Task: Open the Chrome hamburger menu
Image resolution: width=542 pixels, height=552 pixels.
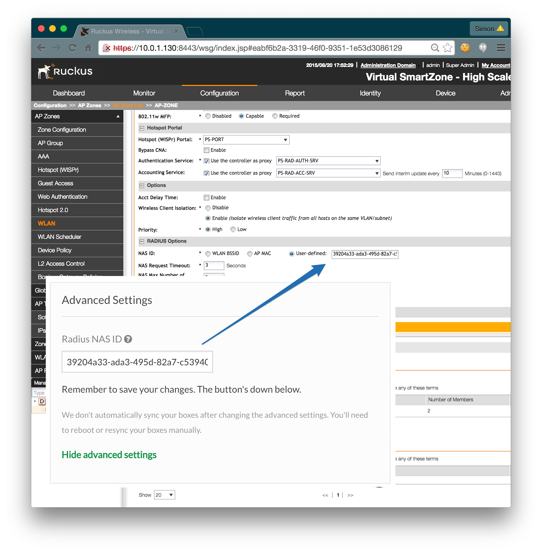Action: 501,48
